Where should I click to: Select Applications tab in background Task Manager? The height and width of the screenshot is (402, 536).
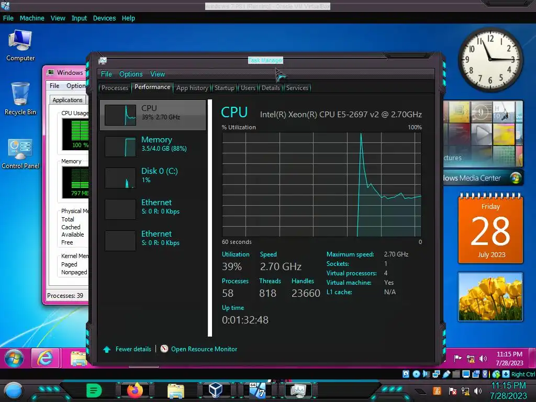(68, 100)
